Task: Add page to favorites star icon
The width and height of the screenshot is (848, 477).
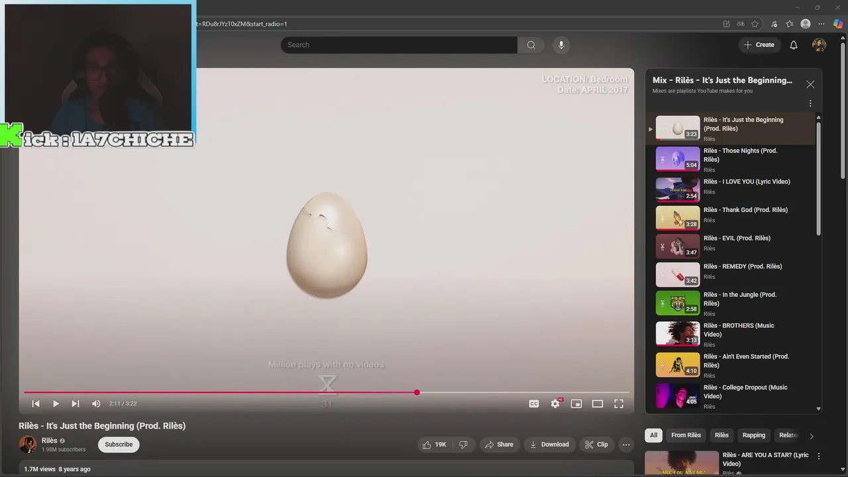Action: coord(755,24)
